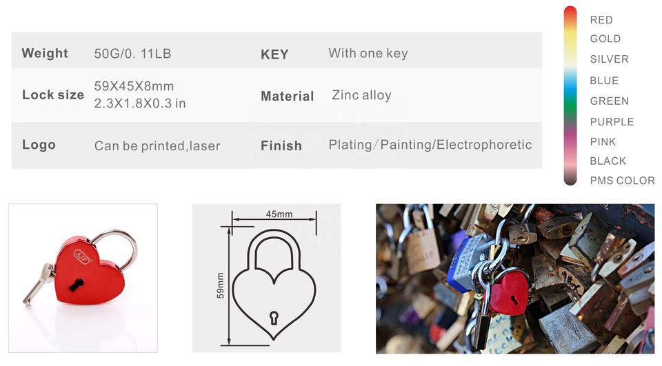The width and height of the screenshot is (662, 366).
Task: Select the GREEN color label
Action: [609, 101]
